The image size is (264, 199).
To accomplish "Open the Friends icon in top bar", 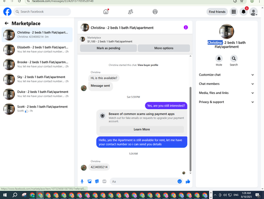I will click(x=130, y=12).
